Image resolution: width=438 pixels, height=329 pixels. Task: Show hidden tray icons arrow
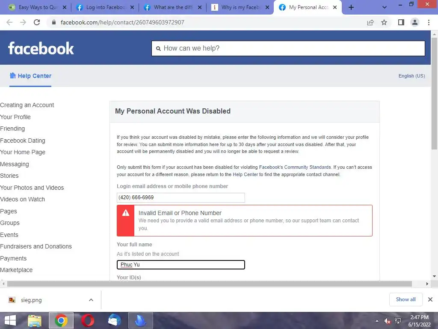pyautogui.click(x=377, y=321)
